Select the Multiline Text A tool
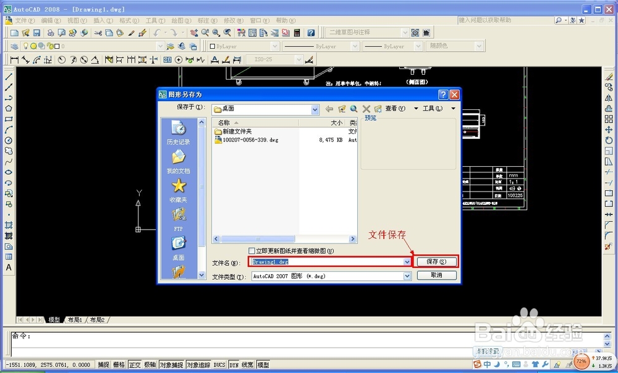Screen dimensions: 618x373 (8, 267)
